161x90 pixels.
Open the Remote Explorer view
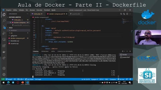(x=4, y=39)
